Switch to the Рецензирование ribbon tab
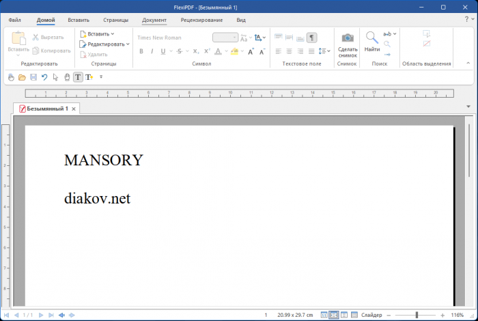478x321 pixels. click(201, 20)
